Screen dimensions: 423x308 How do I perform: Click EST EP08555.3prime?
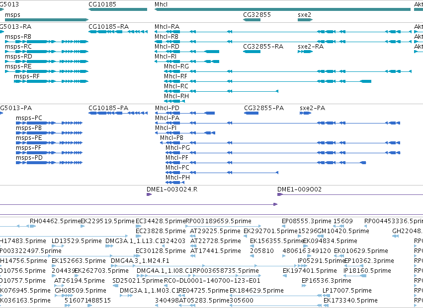[x=307, y=221]
